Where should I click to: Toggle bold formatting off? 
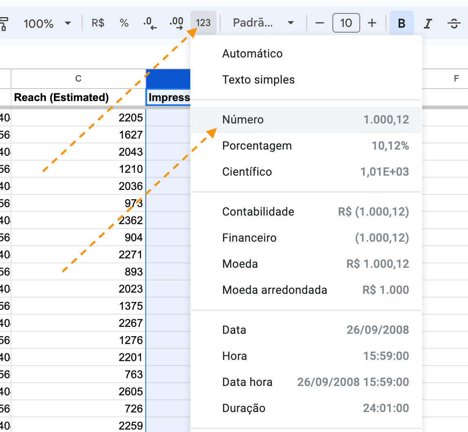[x=401, y=23]
